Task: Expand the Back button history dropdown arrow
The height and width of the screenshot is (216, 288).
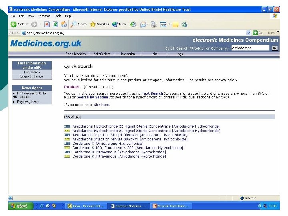Action: [27, 24]
